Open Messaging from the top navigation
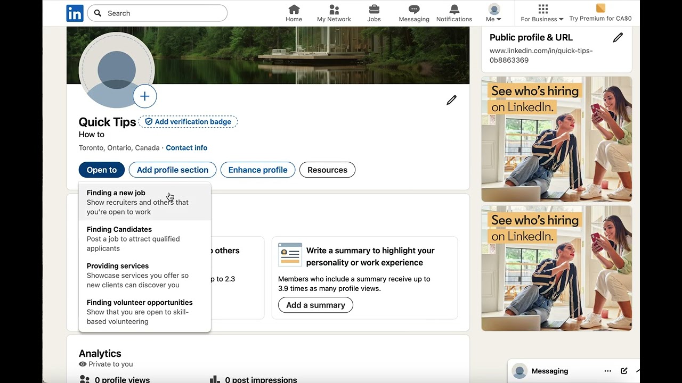The width and height of the screenshot is (682, 383). pos(414,13)
